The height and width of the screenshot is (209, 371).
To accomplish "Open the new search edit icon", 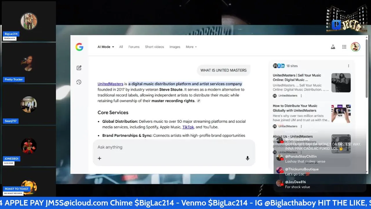I will (x=79, y=68).
